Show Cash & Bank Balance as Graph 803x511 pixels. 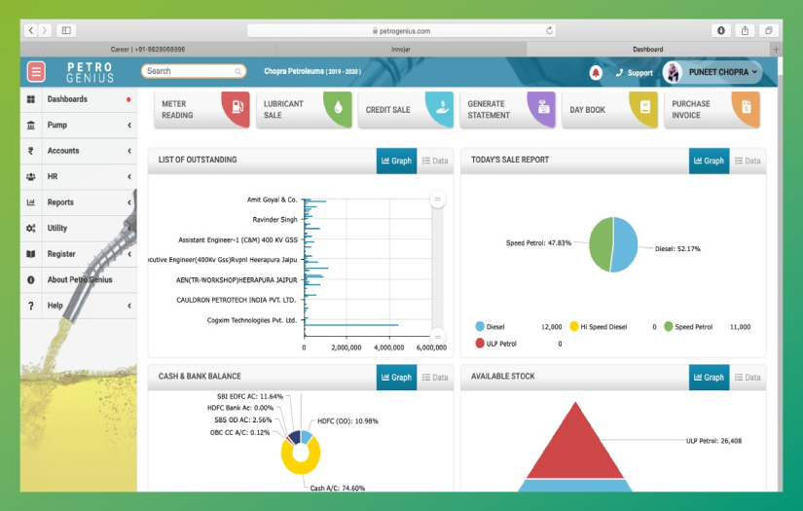(396, 378)
